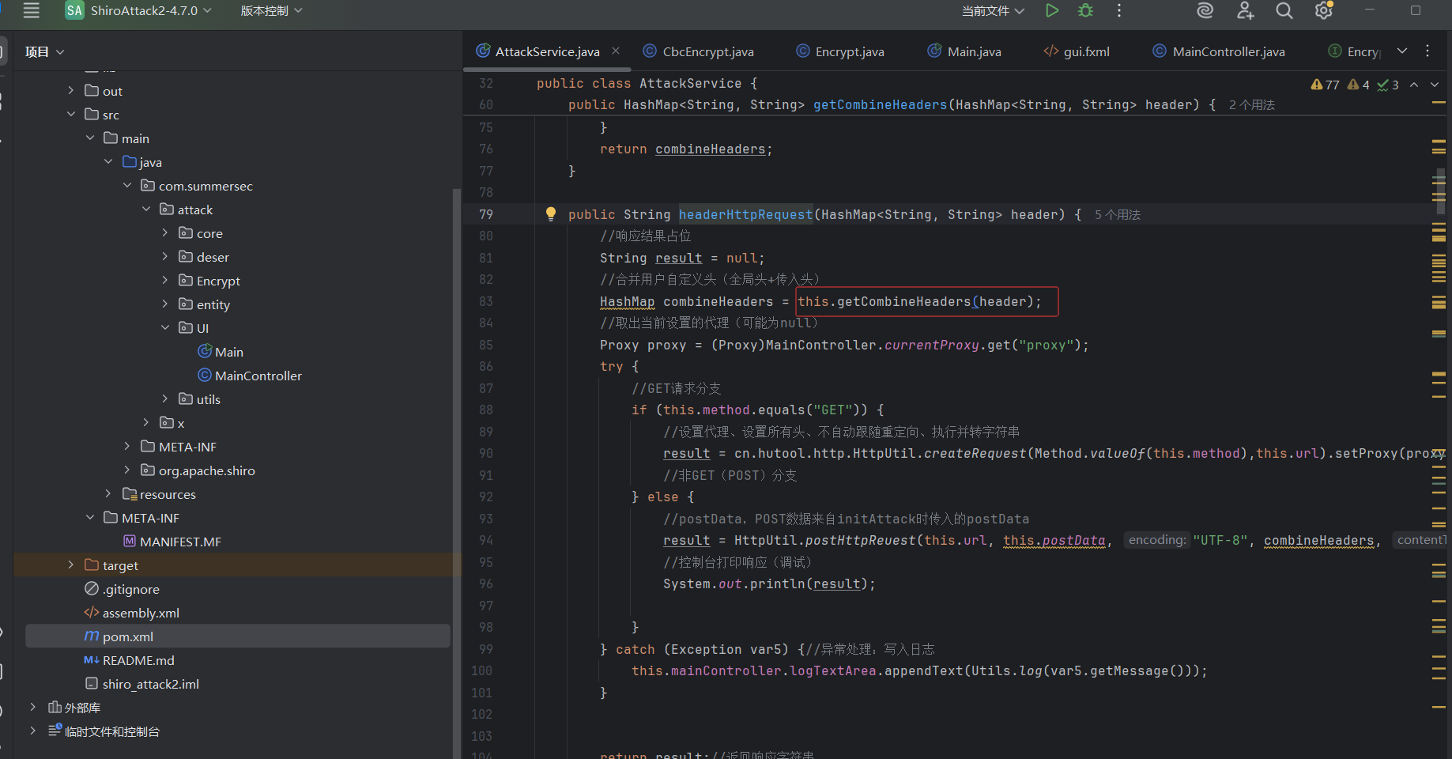Open Search Everywhere magnifier icon
Image resolution: width=1452 pixels, height=759 pixels.
pos(1284,11)
